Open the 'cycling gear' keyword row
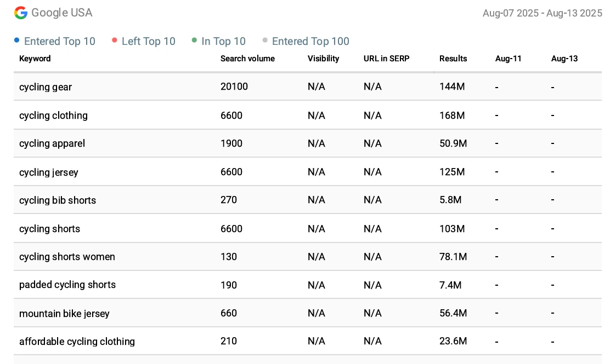 pyautogui.click(x=46, y=87)
